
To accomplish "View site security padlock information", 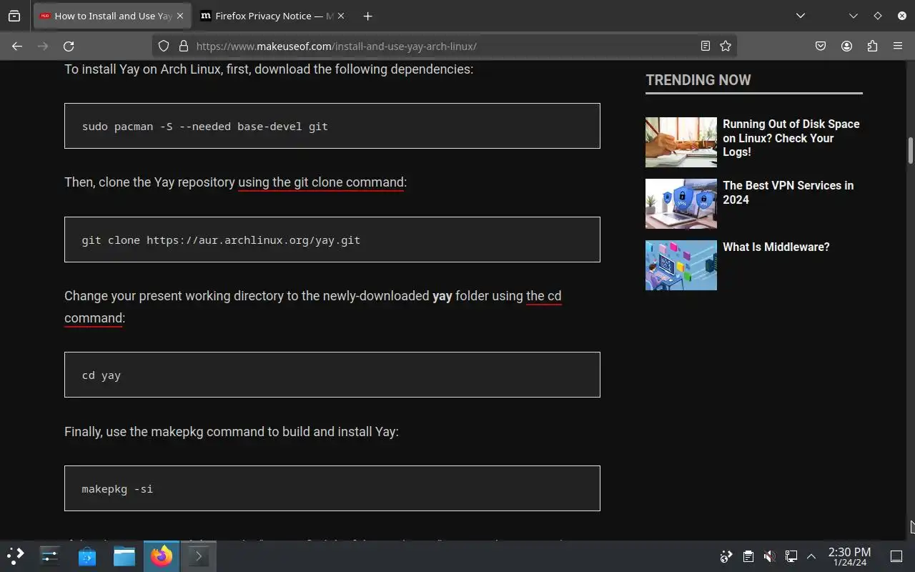I will coord(183,46).
